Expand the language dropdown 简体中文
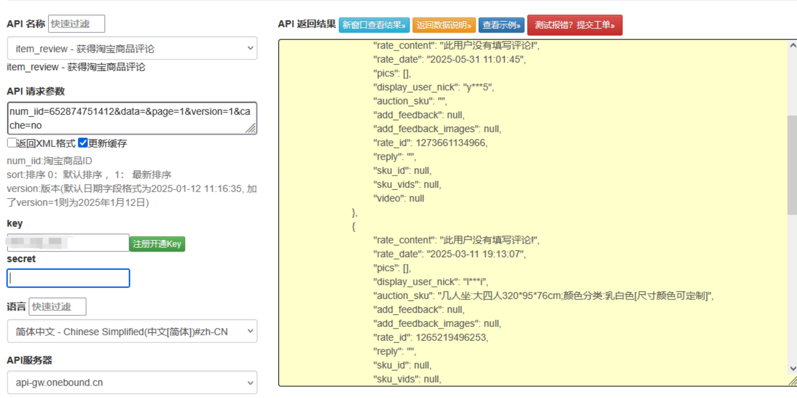Image resolution: width=797 pixels, height=398 pixels. [132, 331]
